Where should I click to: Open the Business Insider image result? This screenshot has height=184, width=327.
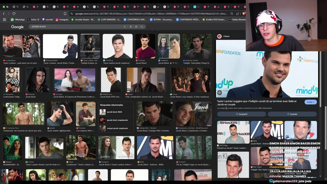coord(197,46)
